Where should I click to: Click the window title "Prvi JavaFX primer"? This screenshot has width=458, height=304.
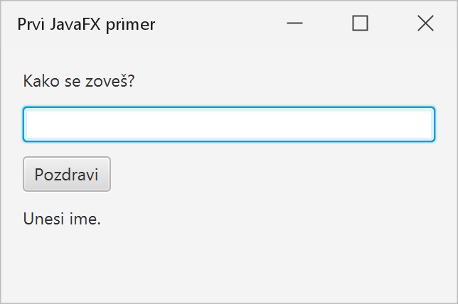pos(86,24)
